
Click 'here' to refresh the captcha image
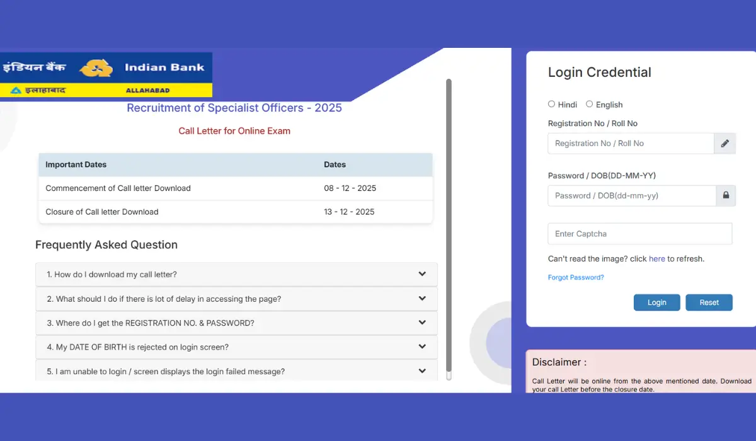coord(657,258)
